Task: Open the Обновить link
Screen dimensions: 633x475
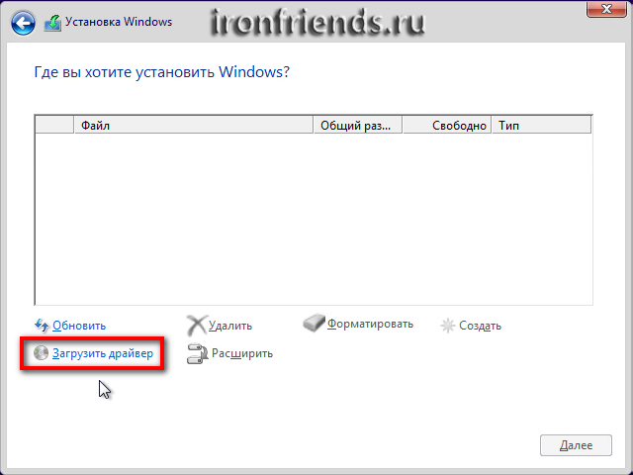Action: (79, 326)
